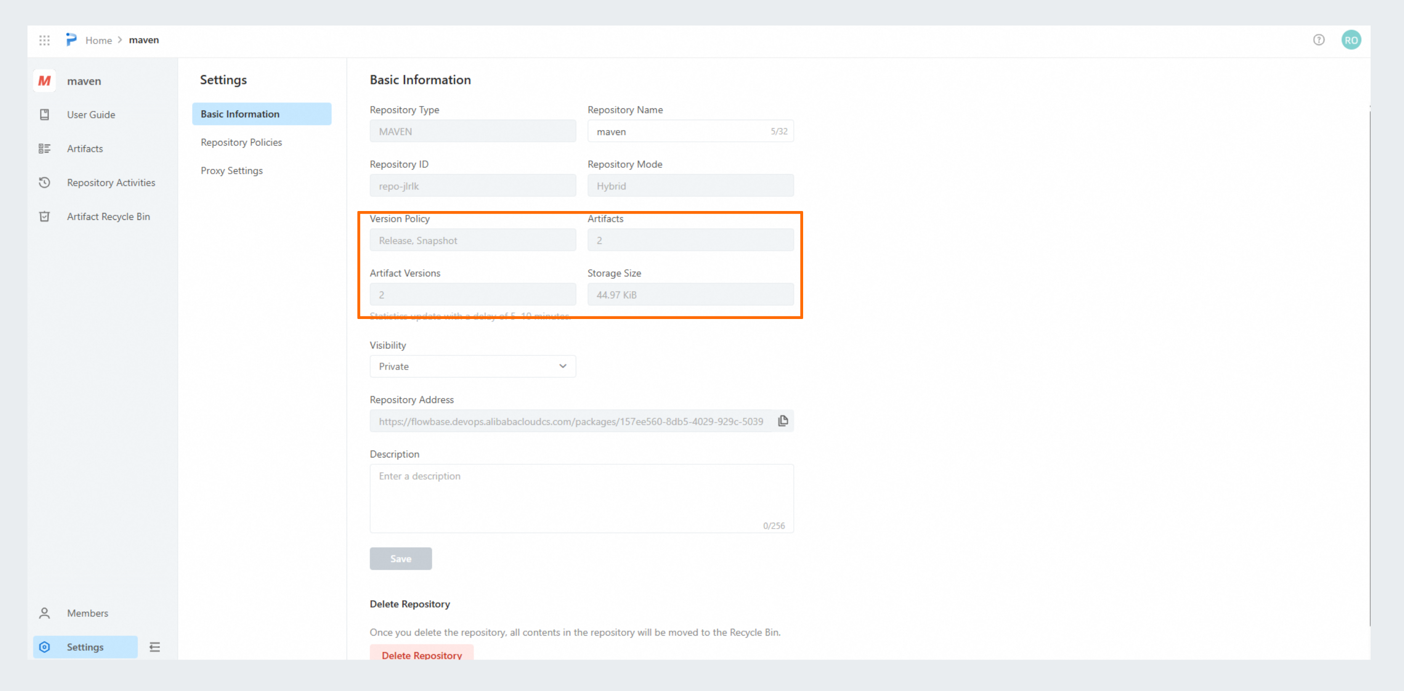Click the Save button
1404x691 pixels.
click(400, 558)
